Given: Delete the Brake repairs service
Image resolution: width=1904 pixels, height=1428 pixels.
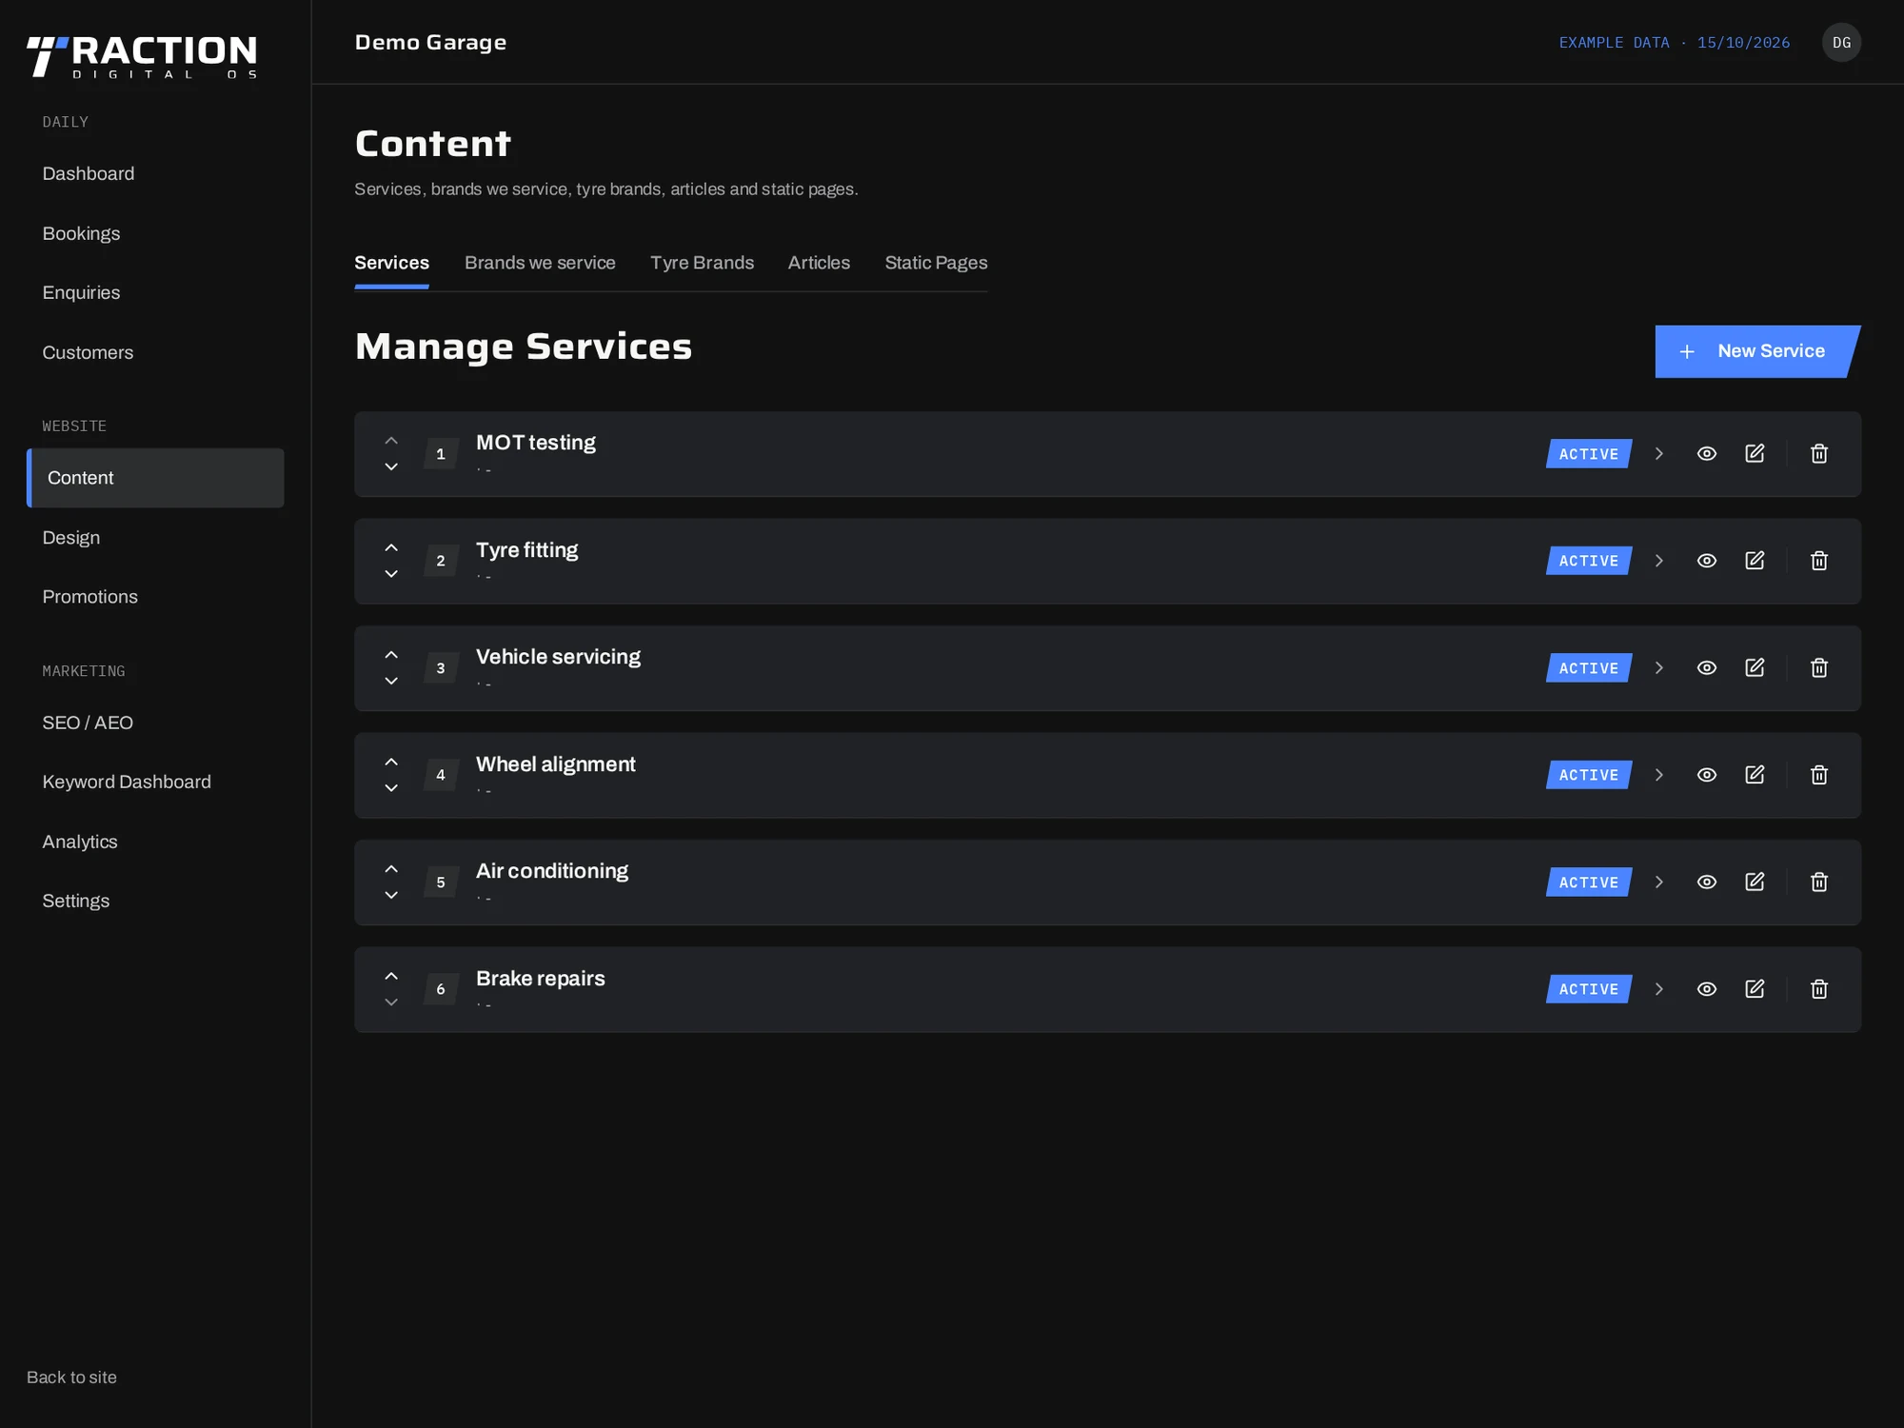Looking at the screenshot, I should pyautogui.click(x=1819, y=989).
